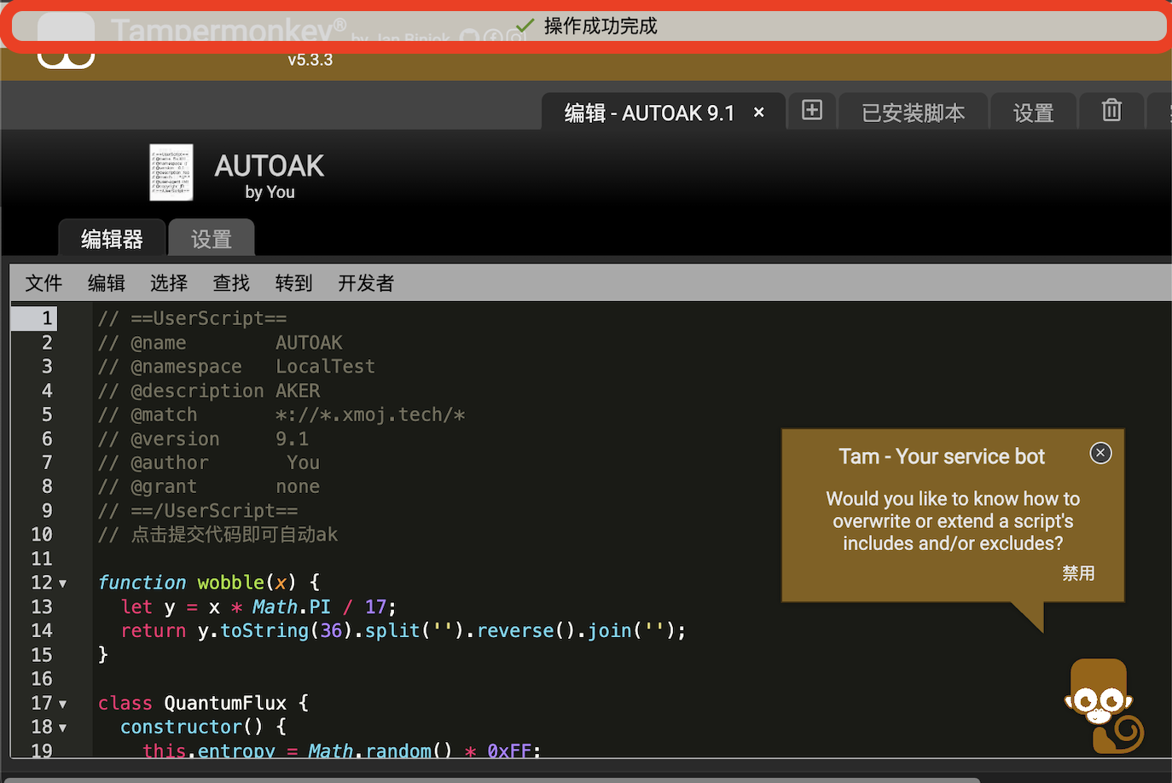Viewport: 1172px width, 783px height.
Task: Close the AUTOAK 9.1 editing tab
Action: pyautogui.click(x=758, y=113)
